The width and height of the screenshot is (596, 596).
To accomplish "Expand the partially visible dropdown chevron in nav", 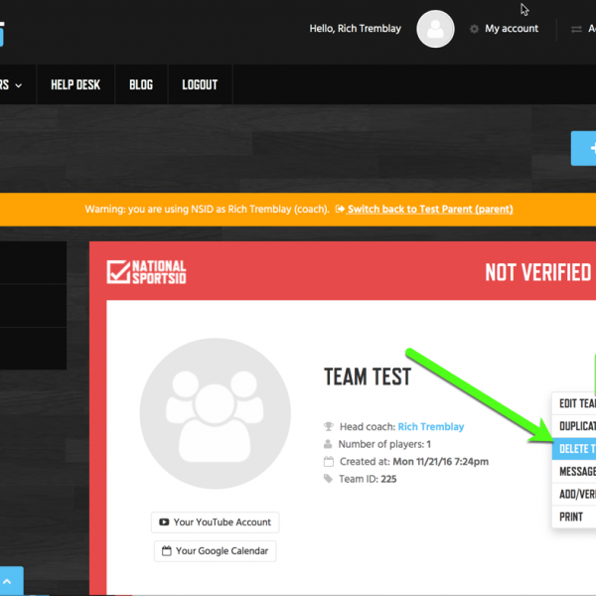I will [x=18, y=85].
